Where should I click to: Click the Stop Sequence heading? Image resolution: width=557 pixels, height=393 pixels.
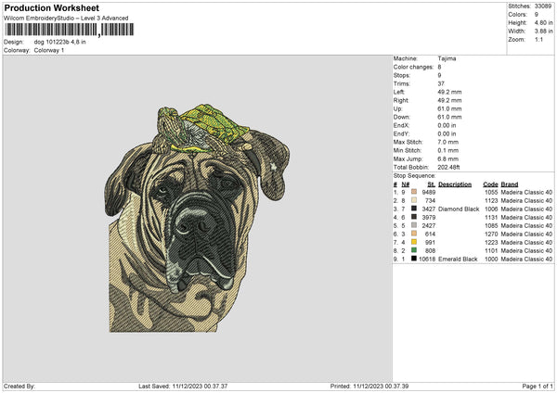(414, 174)
